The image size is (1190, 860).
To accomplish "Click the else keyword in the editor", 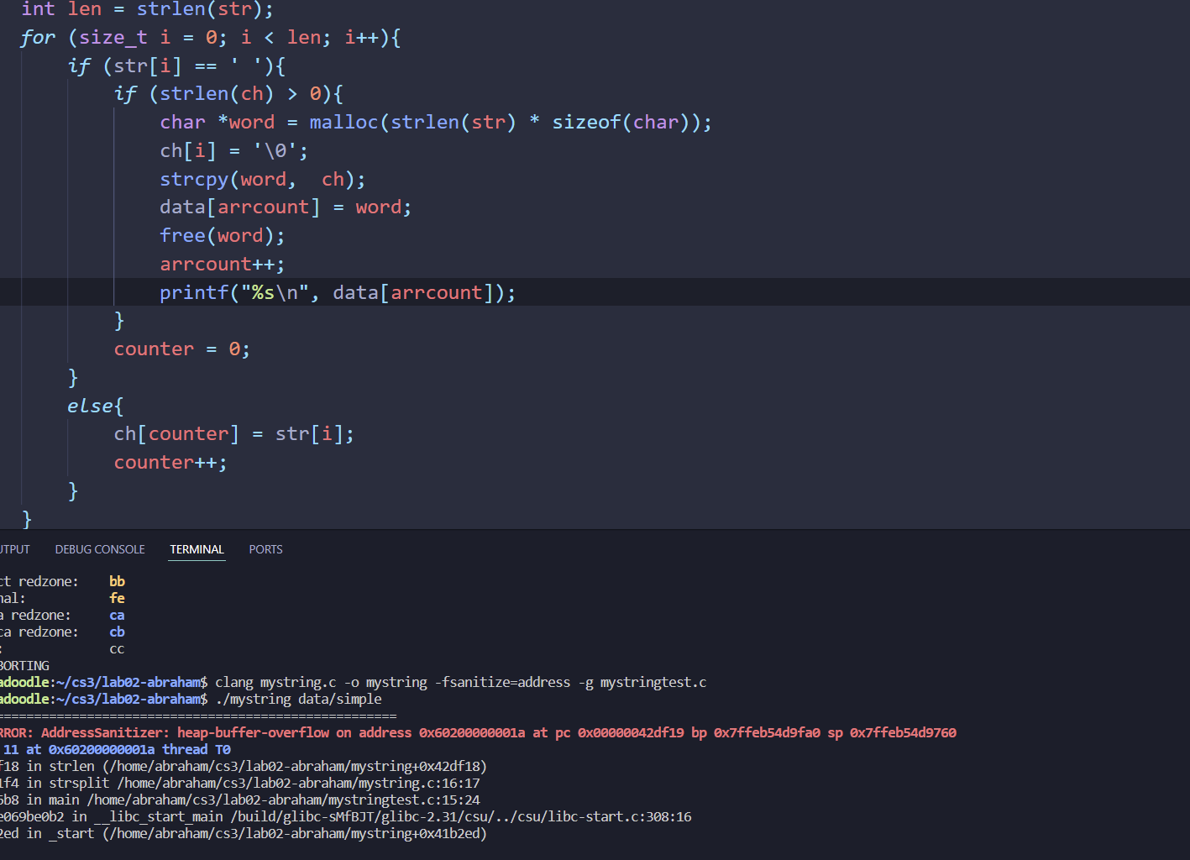I will coord(91,406).
